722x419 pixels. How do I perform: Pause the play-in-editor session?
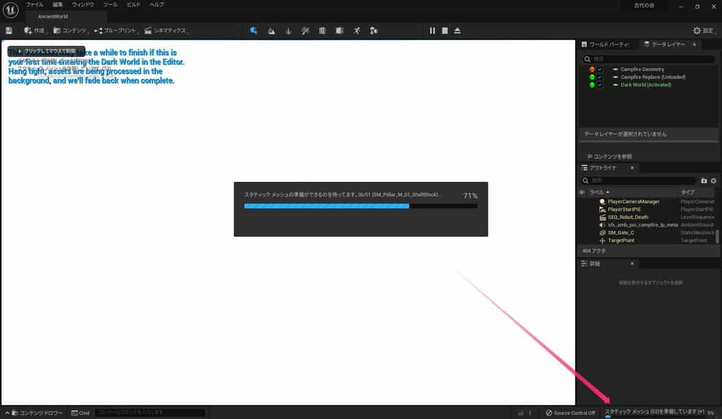click(x=432, y=30)
